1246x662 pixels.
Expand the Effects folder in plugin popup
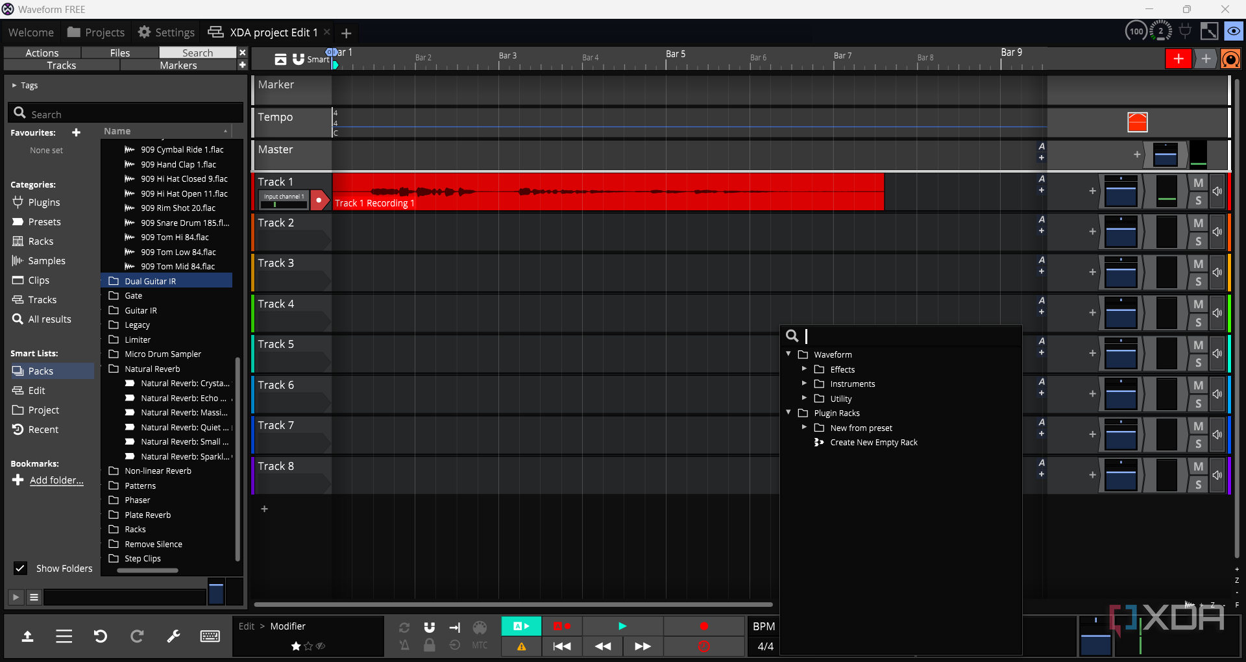[804, 369]
